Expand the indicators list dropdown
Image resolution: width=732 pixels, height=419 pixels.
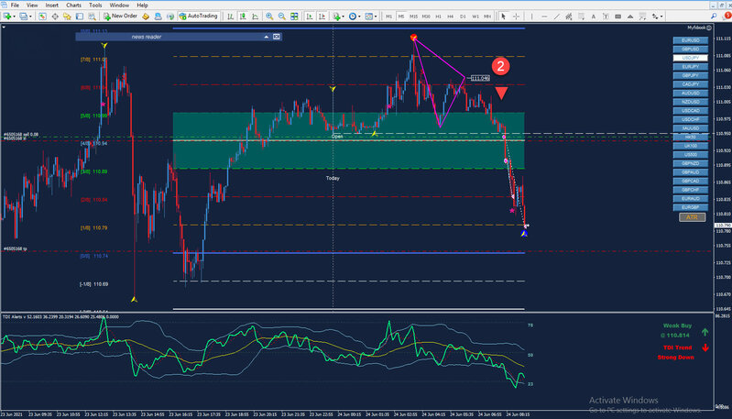(344, 17)
